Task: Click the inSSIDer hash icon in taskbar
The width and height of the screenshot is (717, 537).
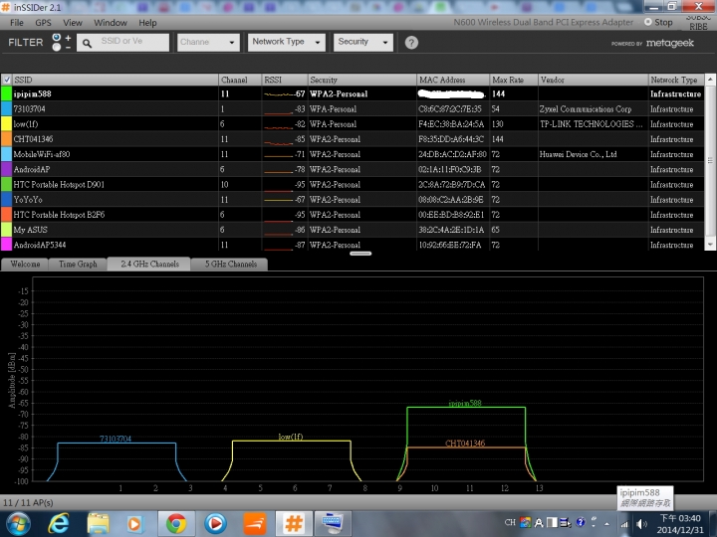Action: [294, 524]
